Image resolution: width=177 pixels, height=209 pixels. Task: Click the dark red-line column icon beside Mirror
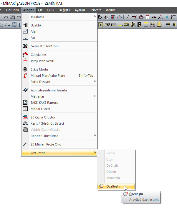(113, 17)
